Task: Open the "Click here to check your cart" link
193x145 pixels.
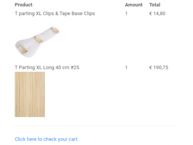Action: [x=46, y=139]
